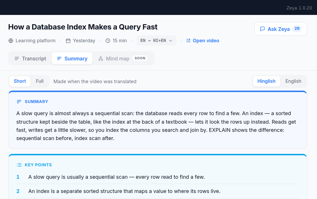Image resolution: width=317 pixels, height=199 pixels.
Task: Click the Mind map tab
Action: (123, 58)
